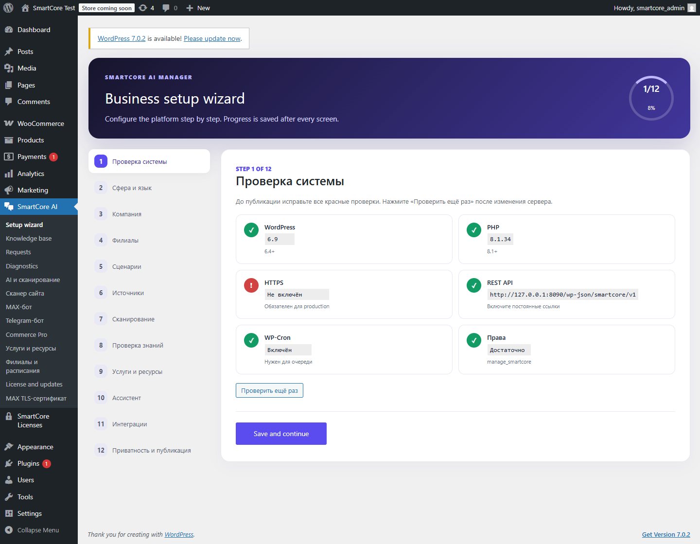Click the Analytics bar chart icon
This screenshot has width=700, height=544.
point(9,174)
